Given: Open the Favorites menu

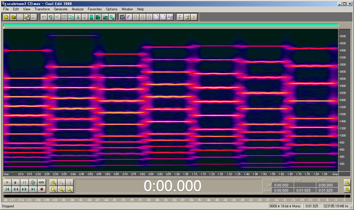Looking at the screenshot, I should click(x=95, y=9).
